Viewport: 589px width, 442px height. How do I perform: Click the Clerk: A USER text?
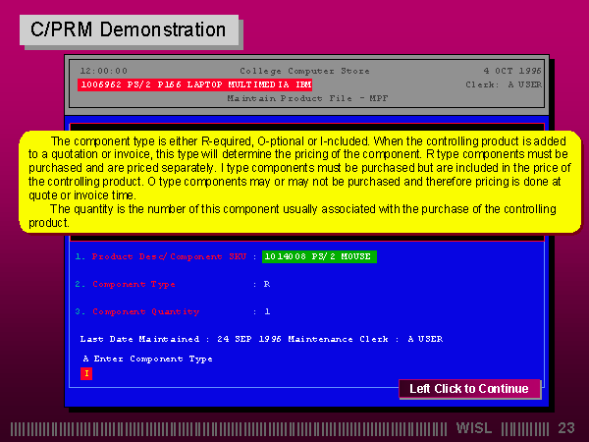[503, 85]
